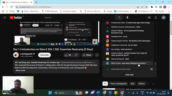
Task: Switch to the Day 1 Introduction browser tab
Action: [x=17, y=2]
